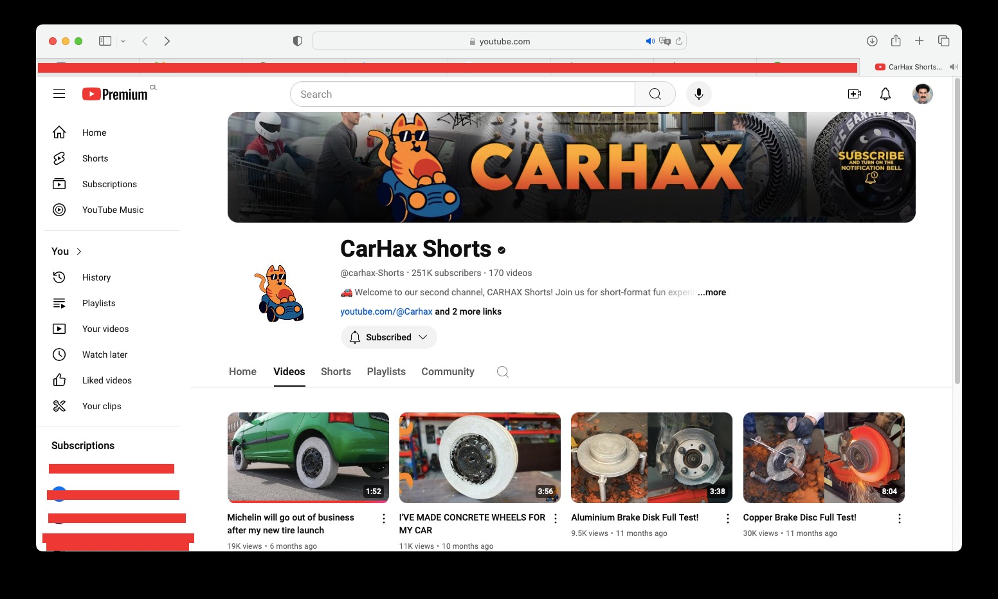Open options for Copper Brake Disc video
This screenshot has height=599, width=998.
pyautogui.click(x=900, y=519)
